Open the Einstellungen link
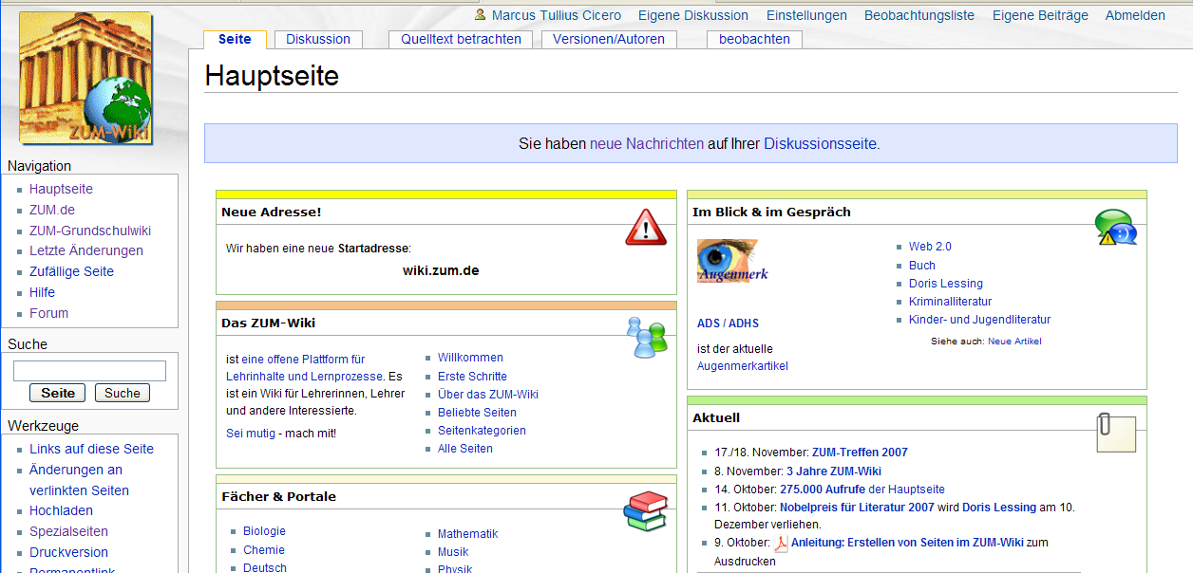The height and width of the screenshot is (573, 1193). click(x=806, y=15)
